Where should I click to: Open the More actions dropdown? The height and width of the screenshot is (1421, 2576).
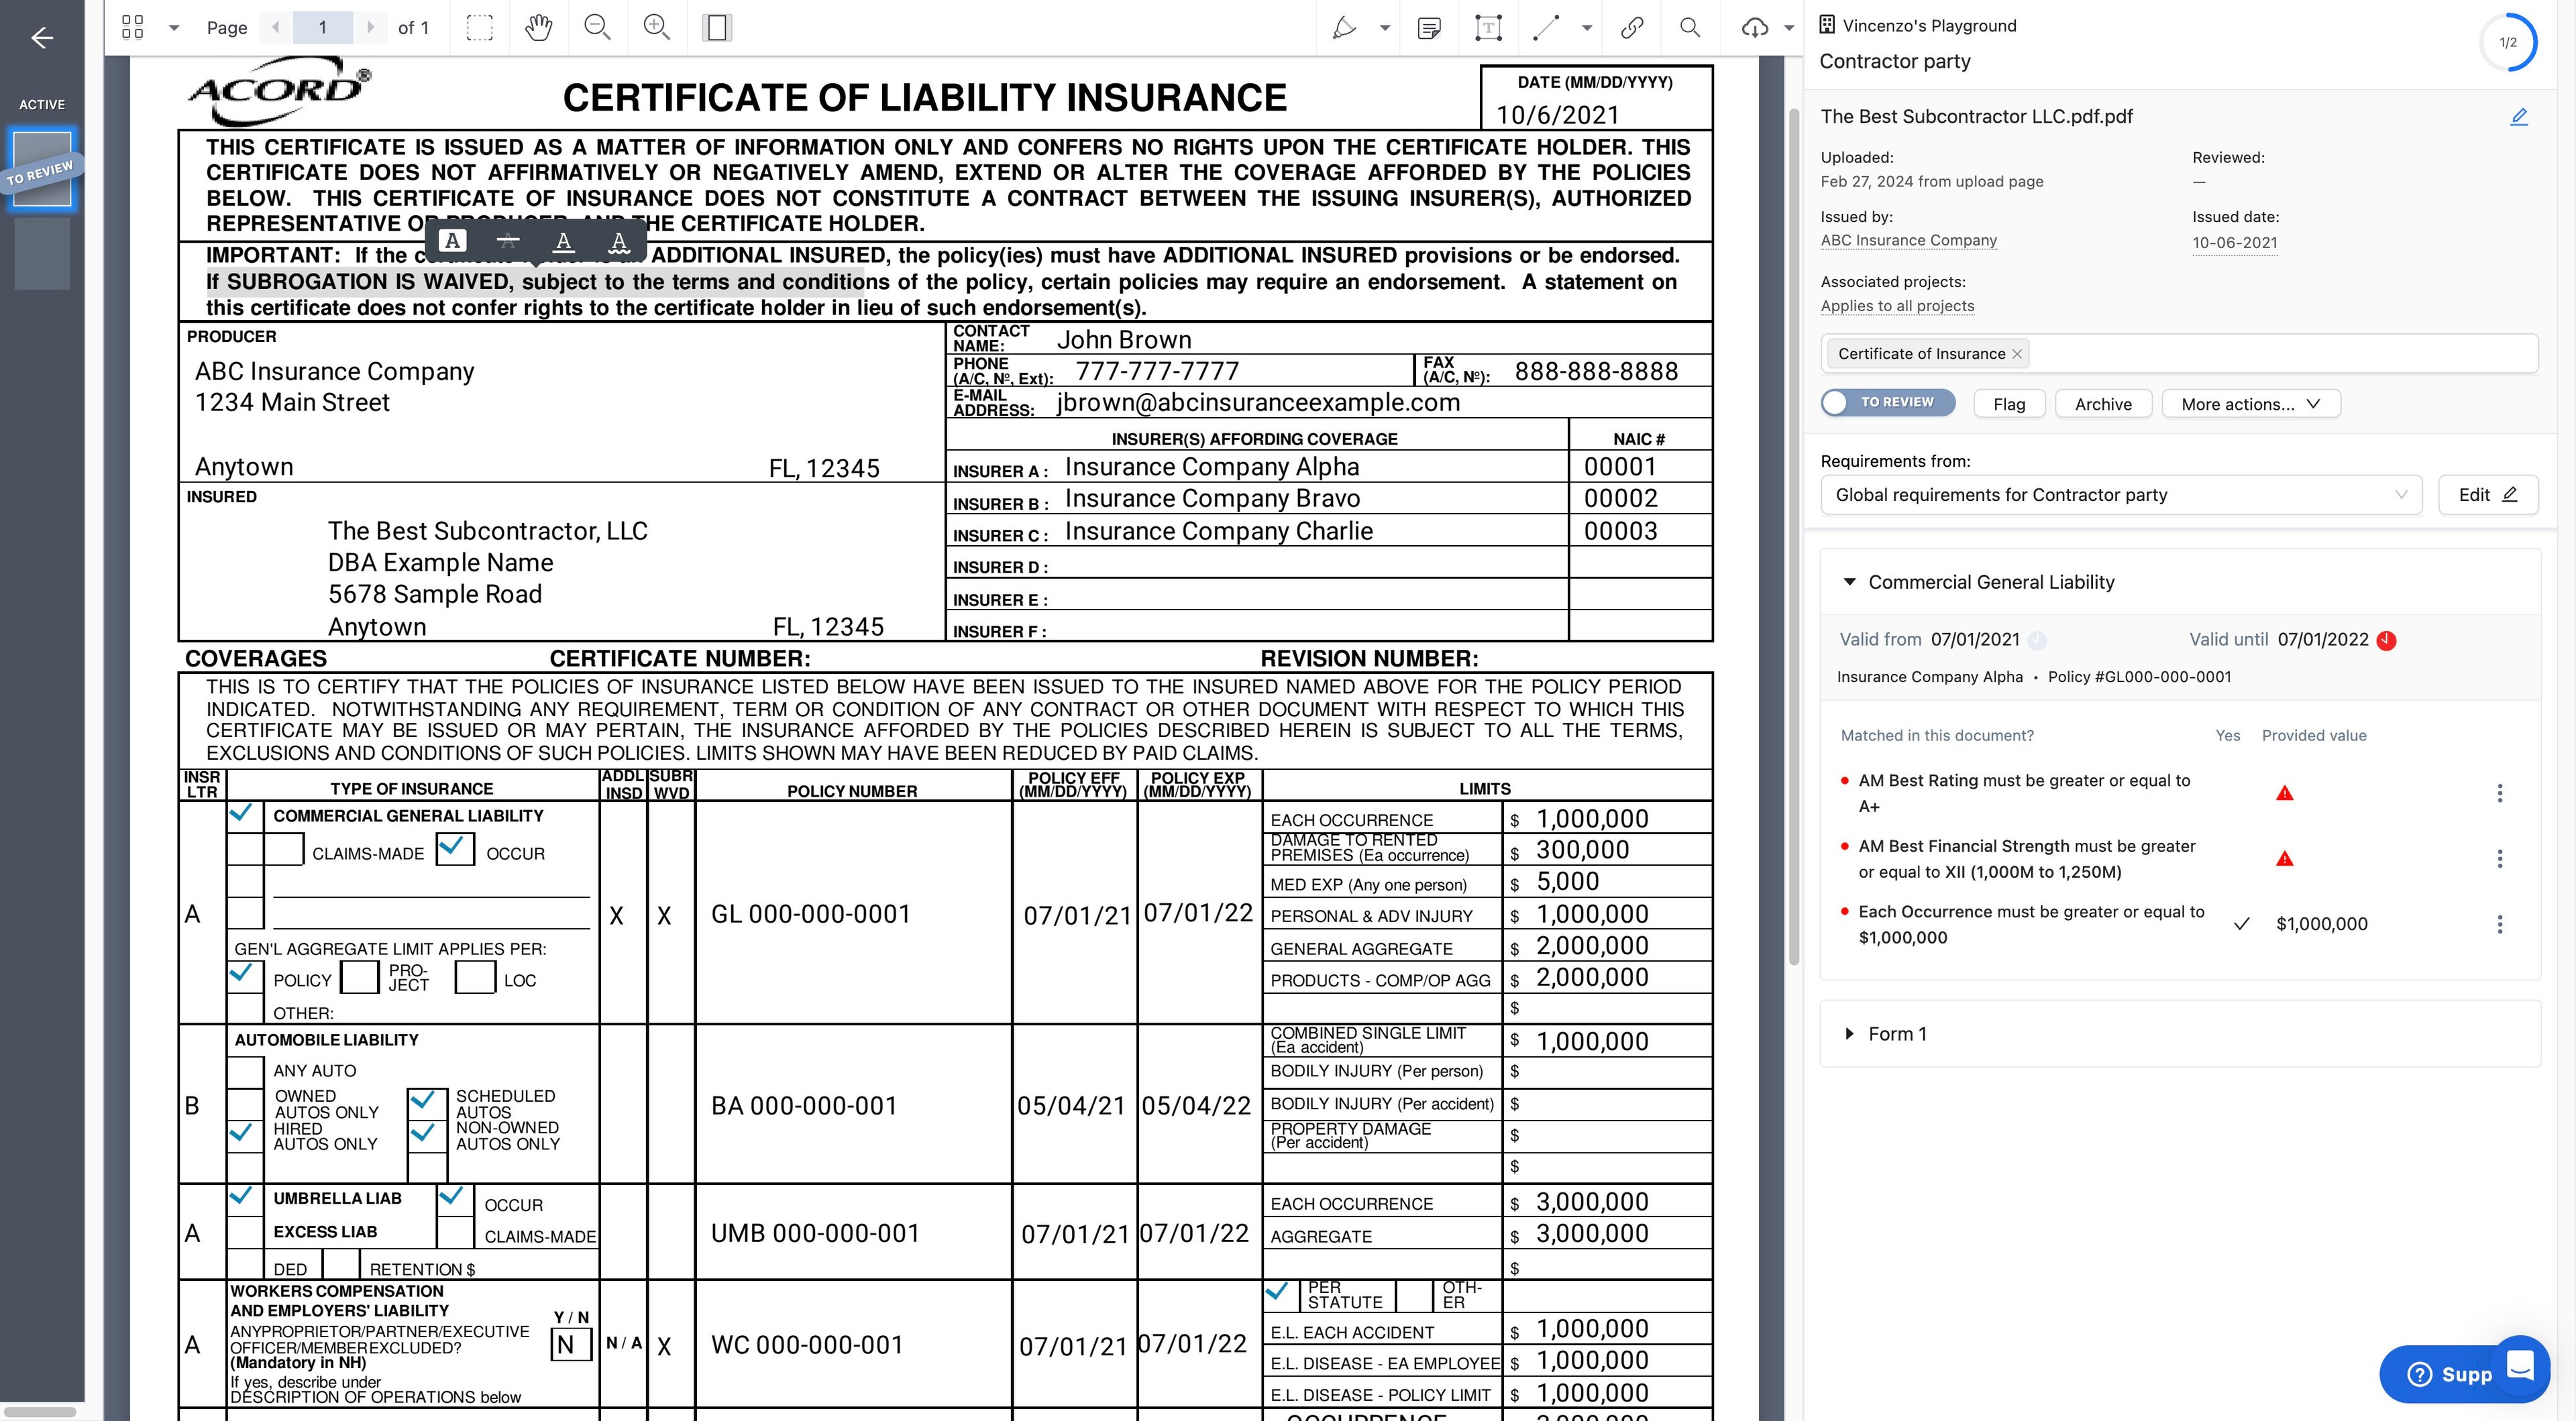pos(2250,404)
